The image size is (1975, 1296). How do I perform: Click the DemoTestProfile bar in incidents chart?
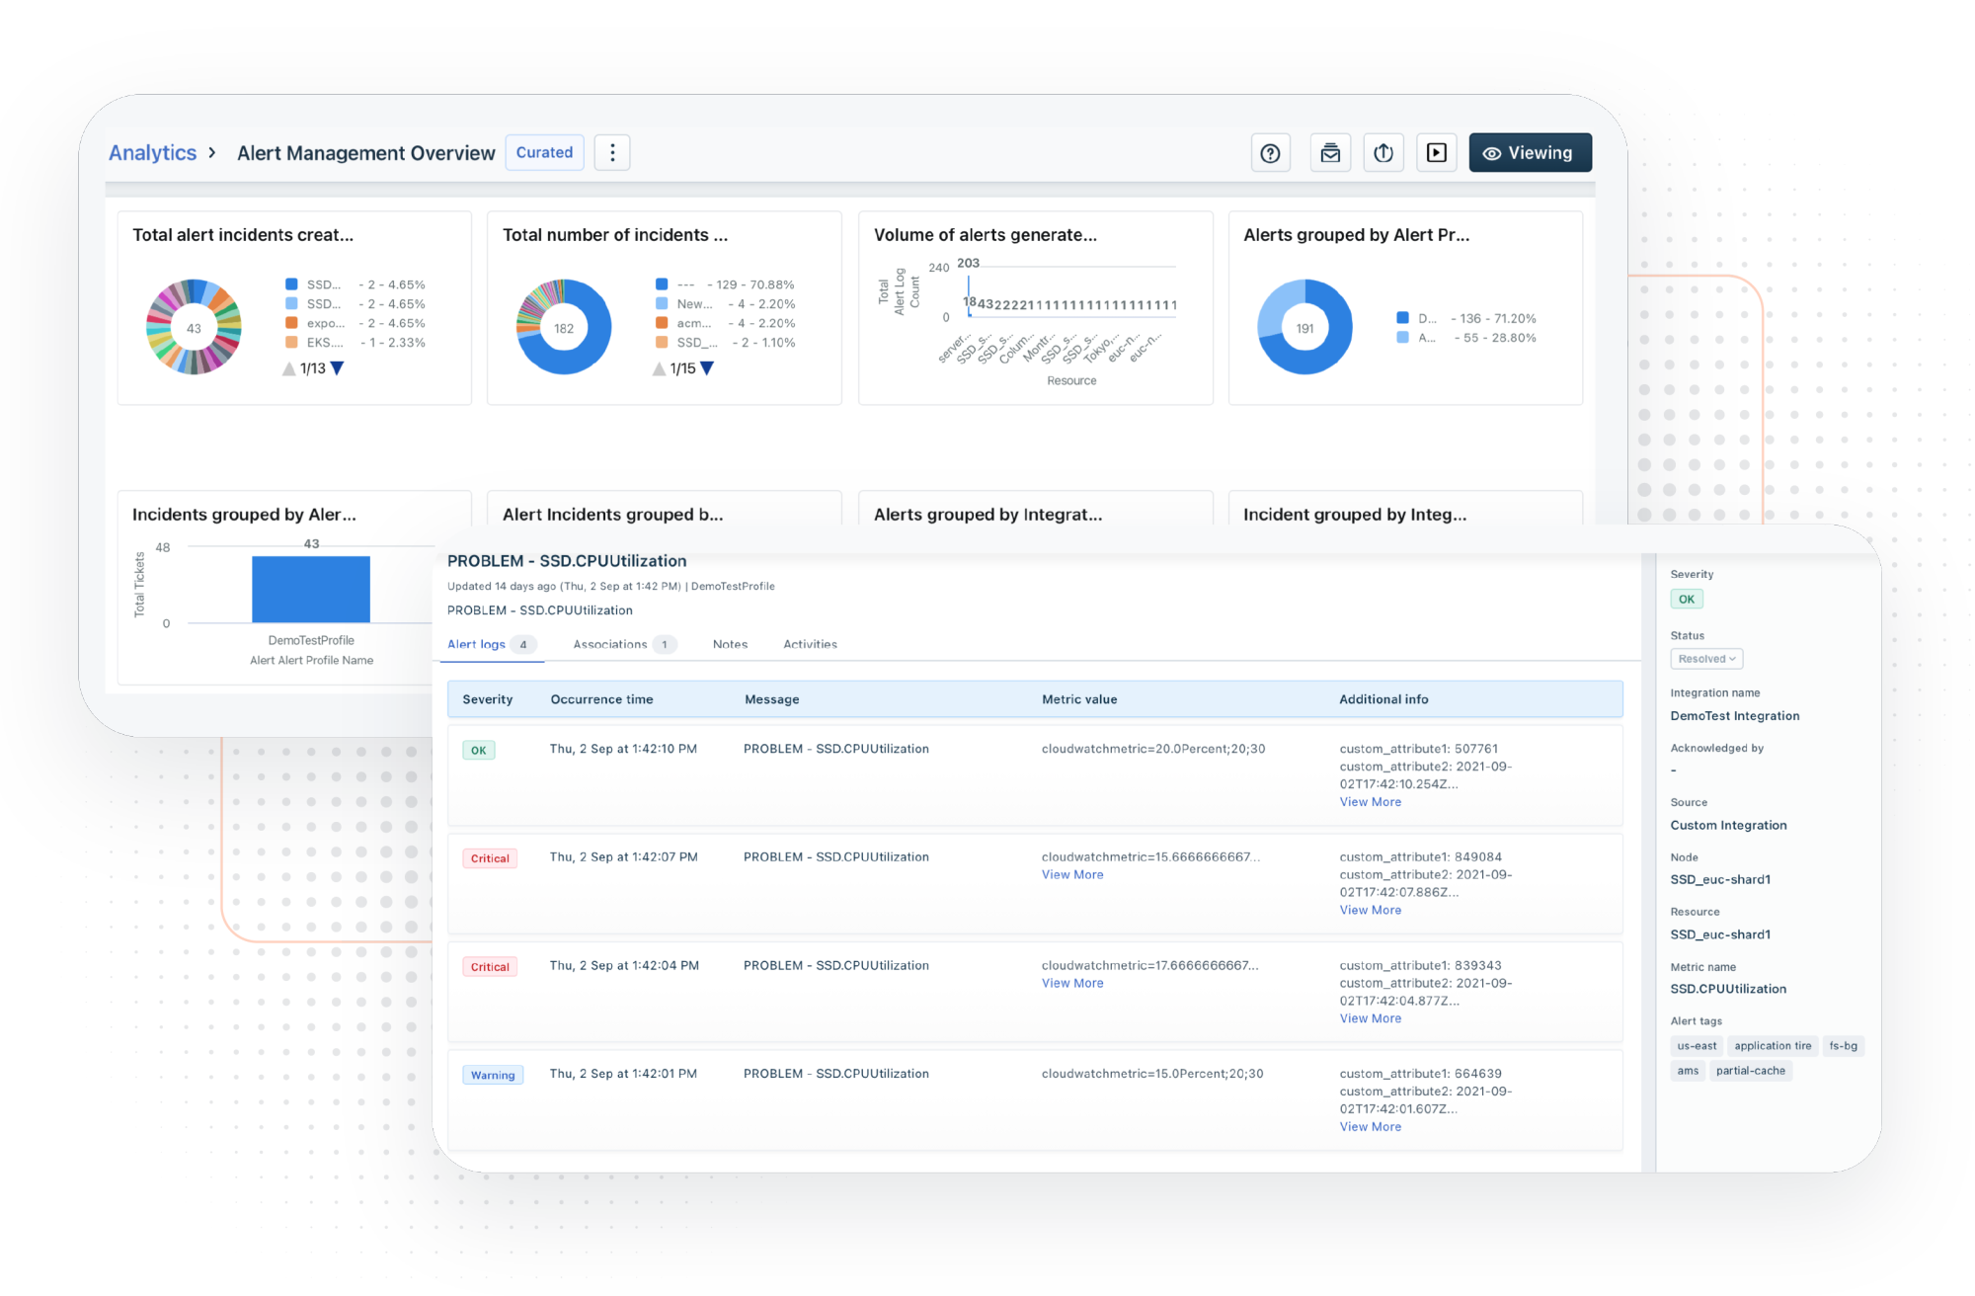pyautogui.click(x=311, y=589)
